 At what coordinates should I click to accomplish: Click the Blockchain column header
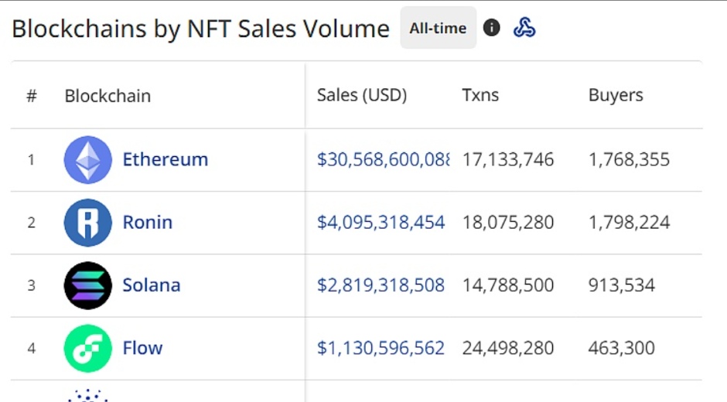[108, 97]
